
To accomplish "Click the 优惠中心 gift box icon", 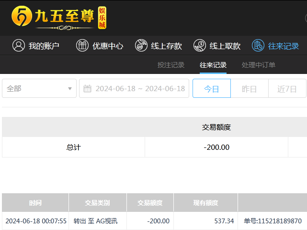I will (82, 45).
